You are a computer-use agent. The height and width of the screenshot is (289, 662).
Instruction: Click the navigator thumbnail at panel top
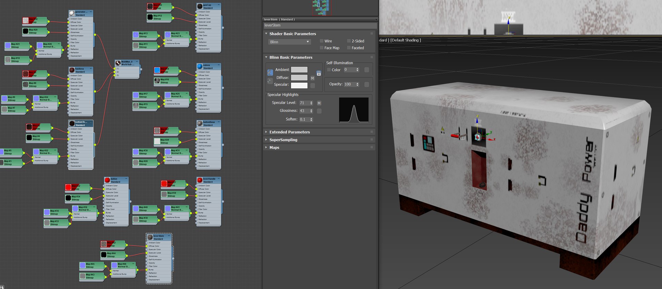tap(322, 8)
